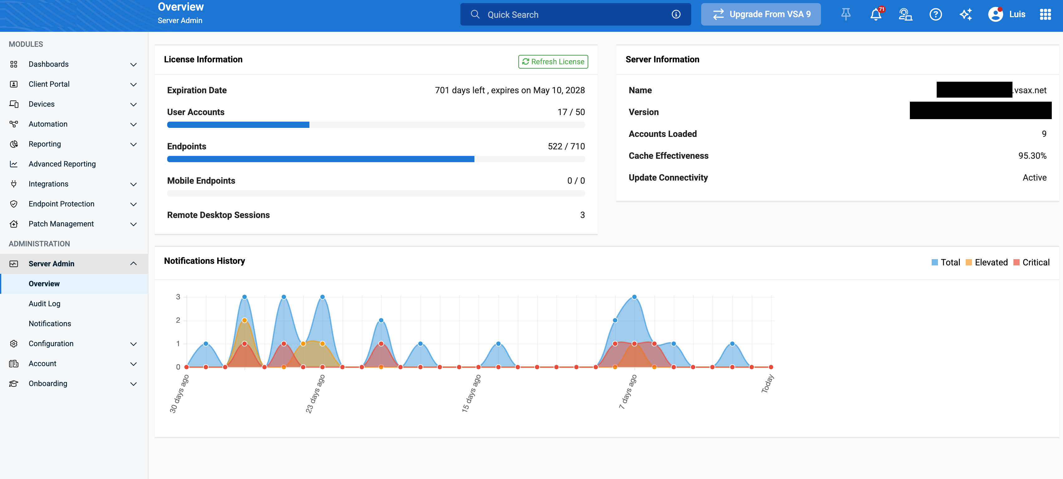This screenshot has width=1063, height=479.
Task: Expand the Onboarding menu chevron
Action: [x=133, y=384]
